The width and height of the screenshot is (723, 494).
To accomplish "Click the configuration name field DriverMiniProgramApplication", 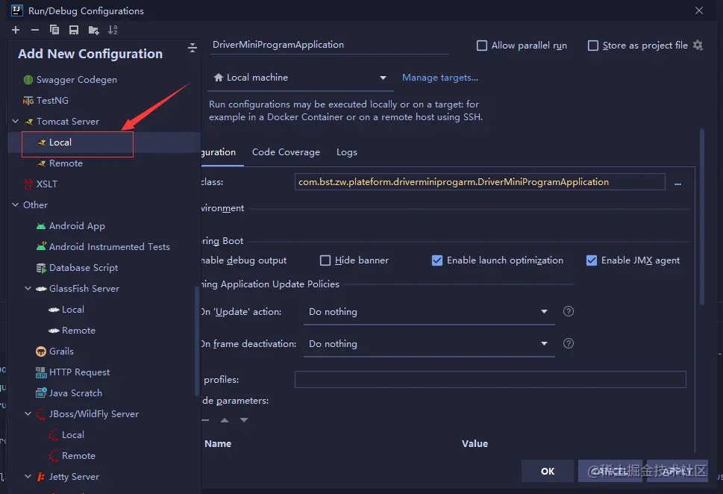I will [329, 46].
